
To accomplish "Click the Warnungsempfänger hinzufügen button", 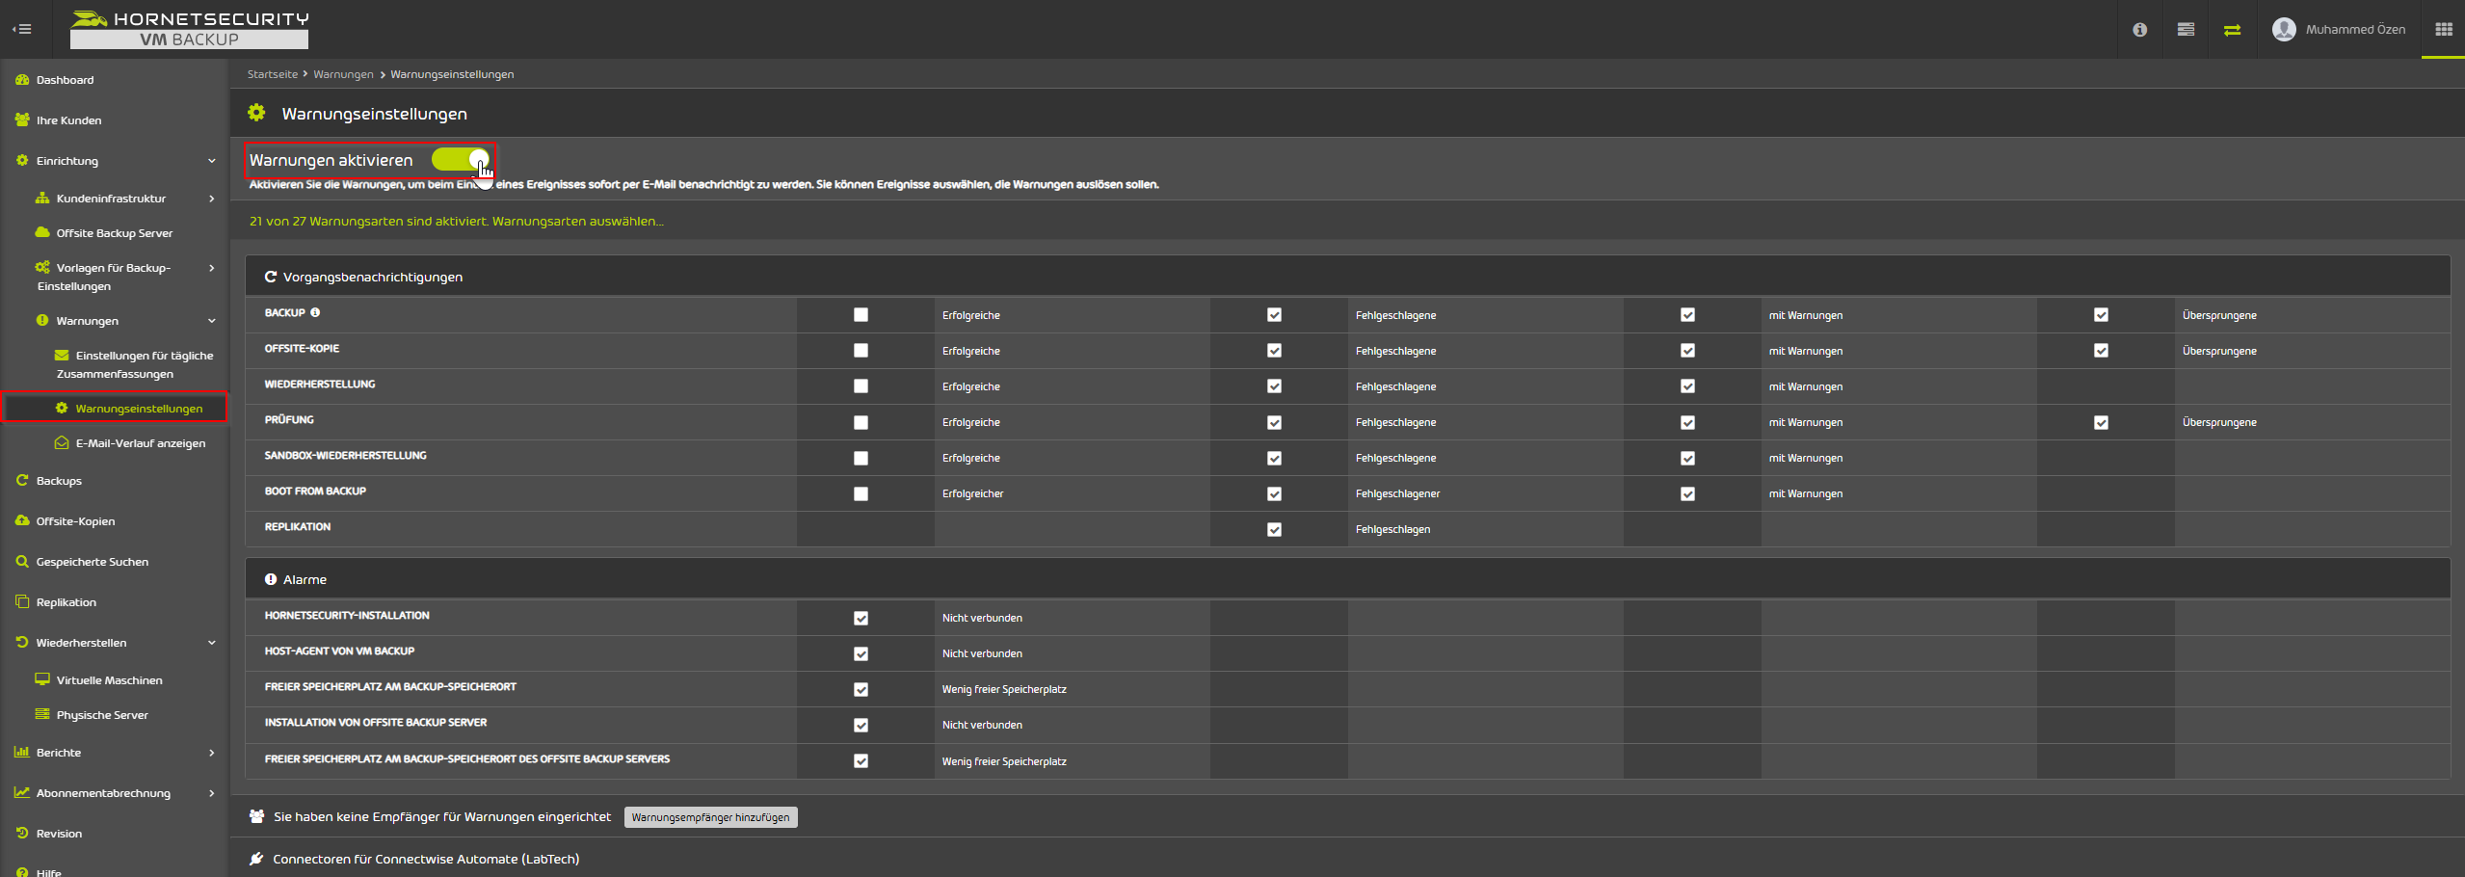I will click(710, 817).
